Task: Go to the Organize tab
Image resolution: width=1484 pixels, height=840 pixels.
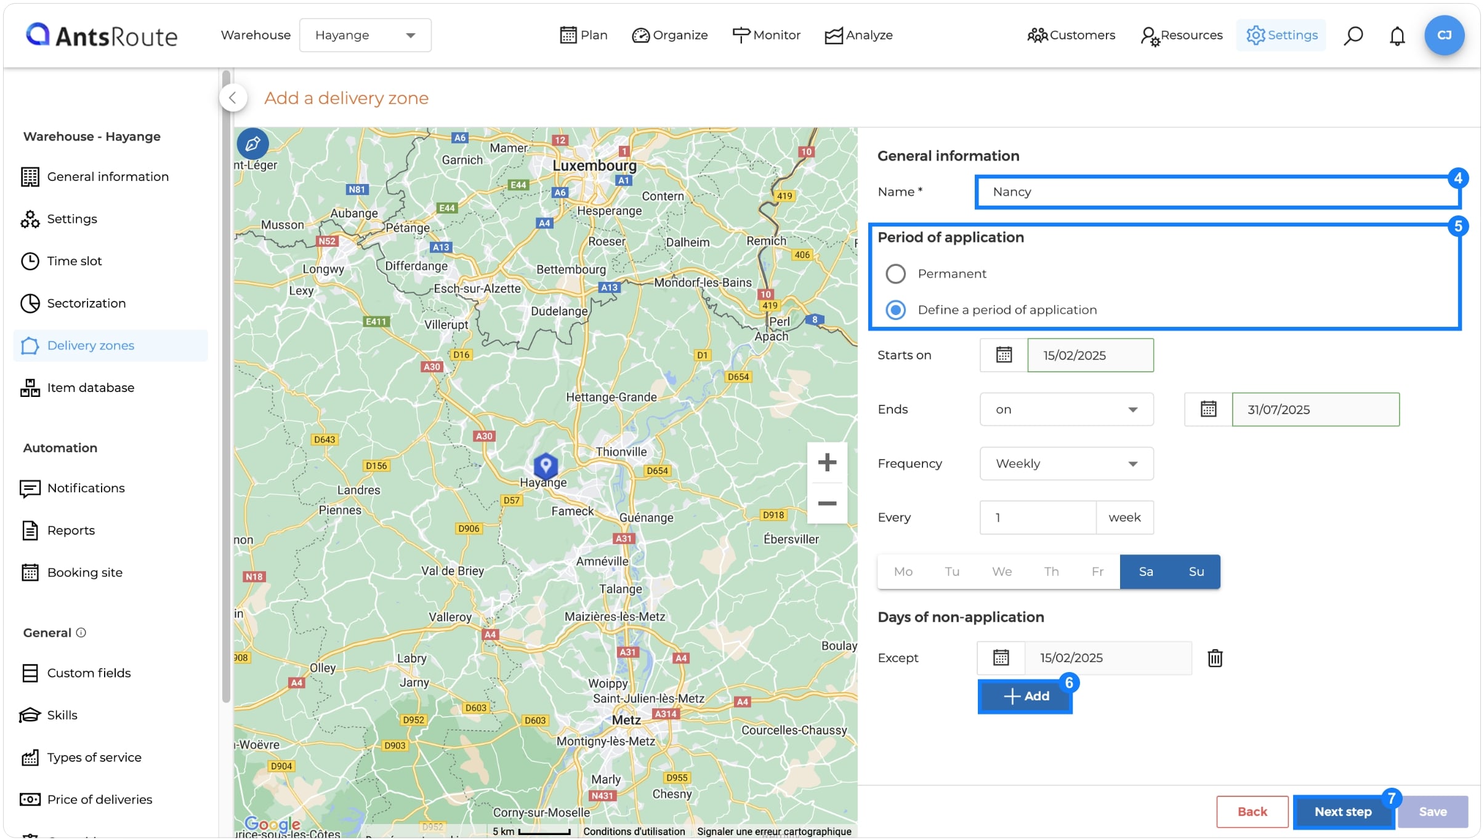Action: click(x=670, y=35)
